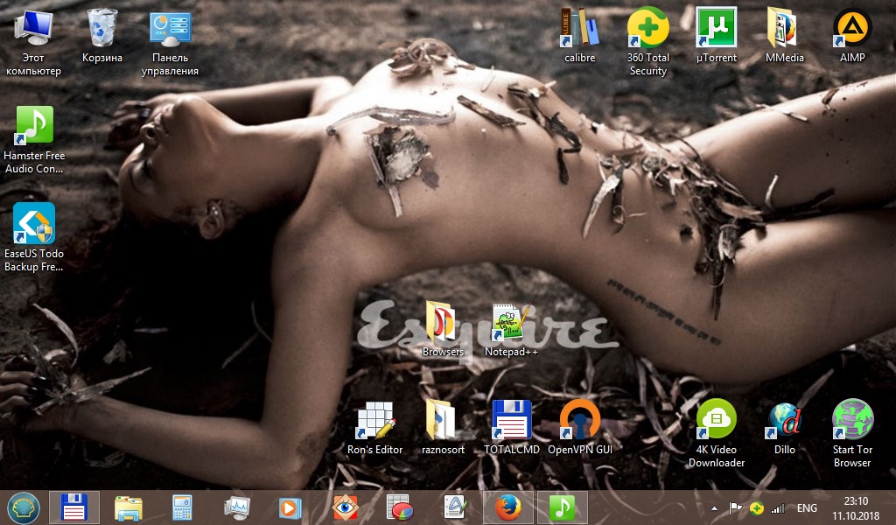Open the eye image viewer taskbar icon

345,507
